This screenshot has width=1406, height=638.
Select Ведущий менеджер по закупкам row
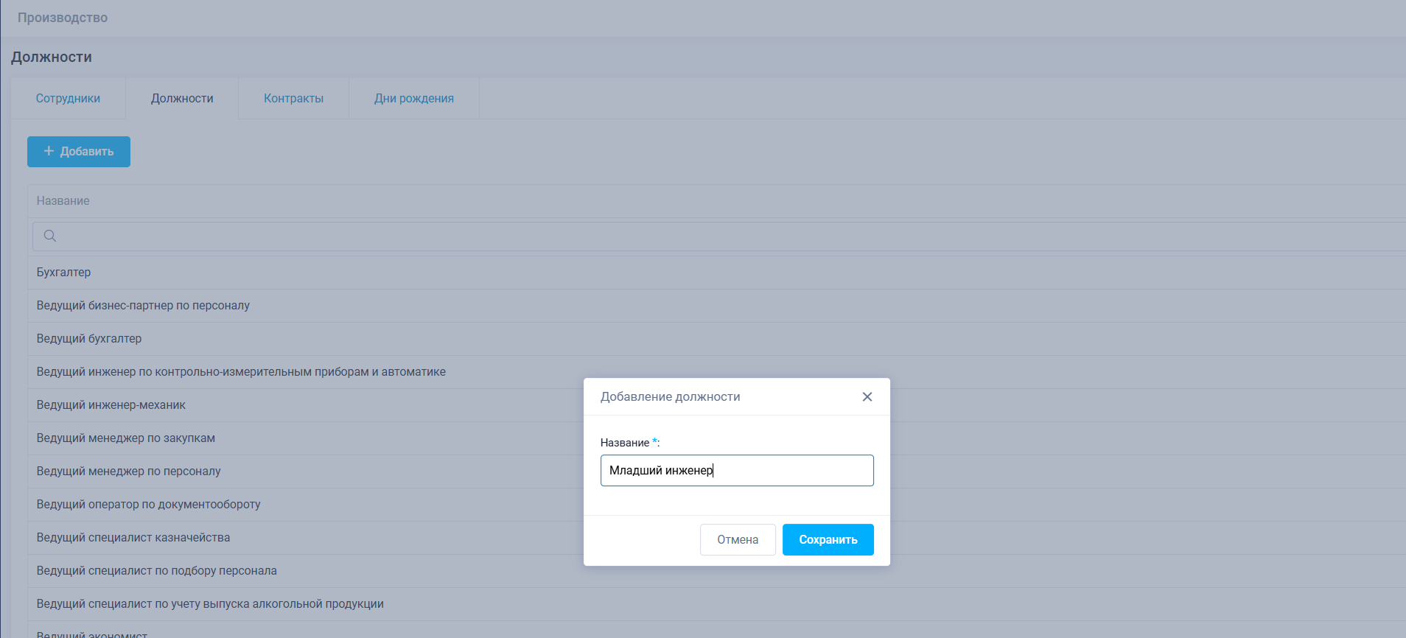coord(126,438)
